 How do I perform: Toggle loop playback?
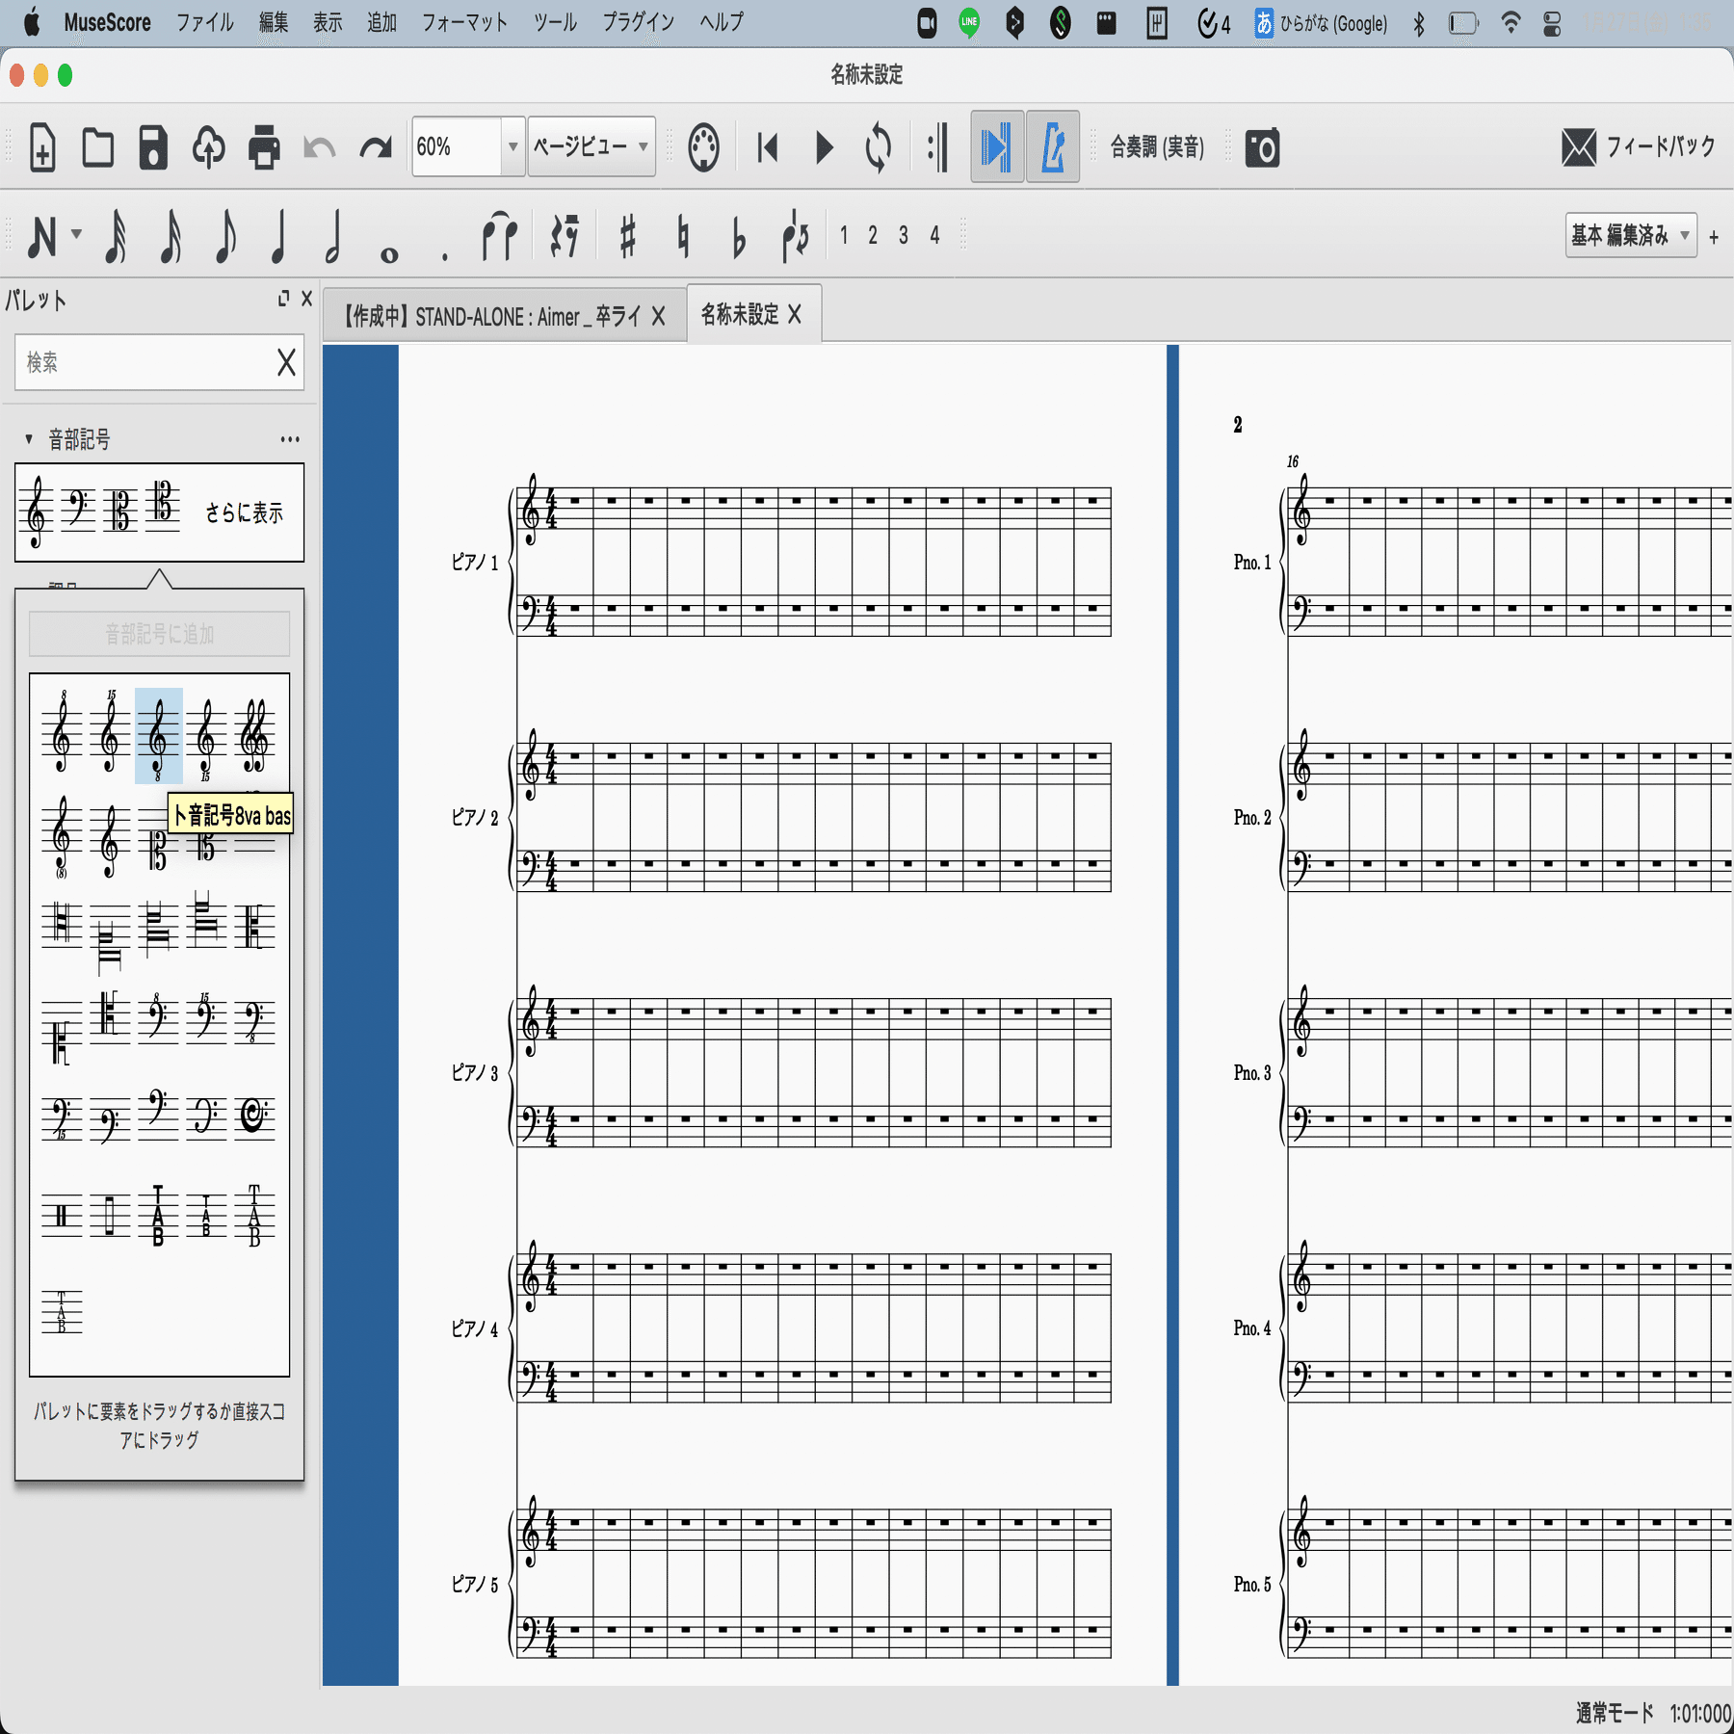878,147
